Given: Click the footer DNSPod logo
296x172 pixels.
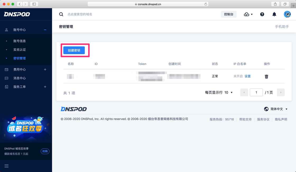Looking at the screenshot, I should click(x=74, y=109).
